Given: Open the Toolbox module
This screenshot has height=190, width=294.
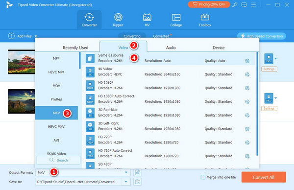Looking at the screenshot, I should click(205, 20).
